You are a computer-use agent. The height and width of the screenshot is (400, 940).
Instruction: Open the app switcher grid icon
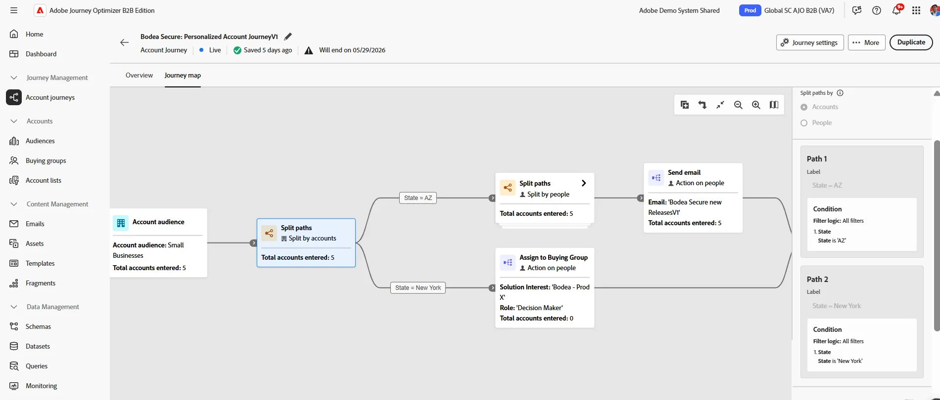coord(916,10)
